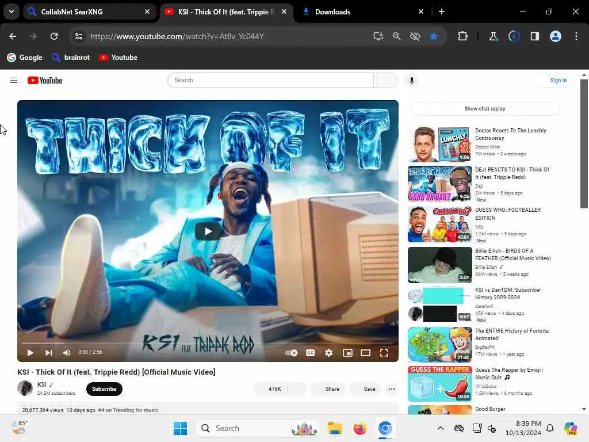Click the large center play button on the video
Image resolution: width=589 pixels, height=442 pixels.
click(208, 231)
